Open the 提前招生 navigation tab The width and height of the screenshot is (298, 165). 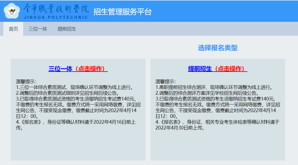point(67,29)
